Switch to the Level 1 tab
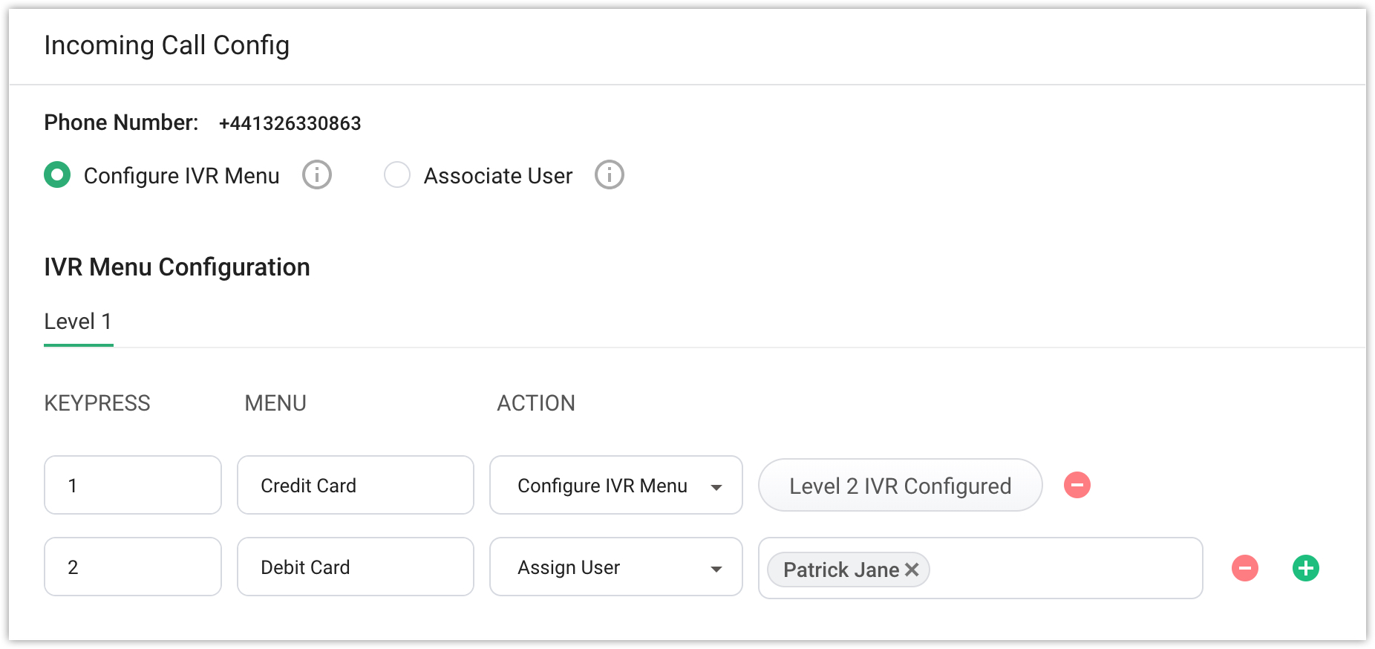The width and height of the screenshot is (1375, 649). tap(78, 322)
